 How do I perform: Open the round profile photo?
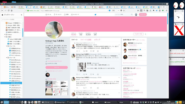point(54,30)
